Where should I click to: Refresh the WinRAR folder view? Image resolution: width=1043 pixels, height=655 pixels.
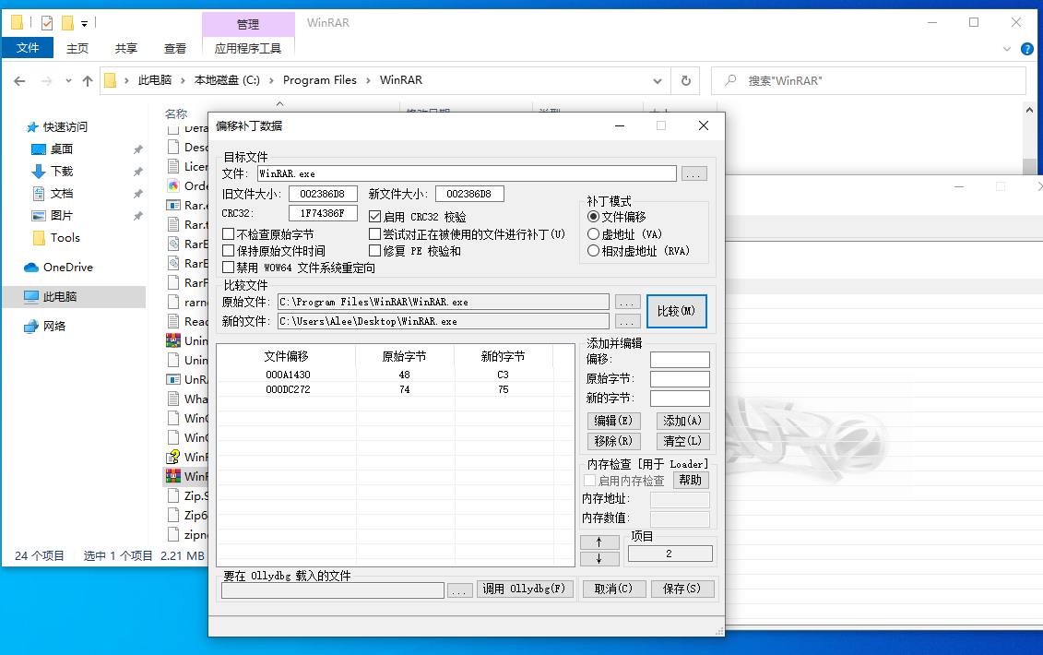pos(686,80)
